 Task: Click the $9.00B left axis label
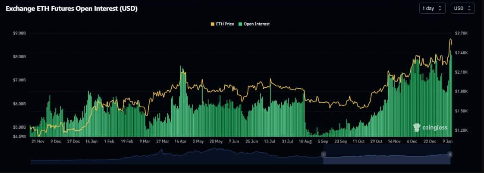[x=19, y=33]
